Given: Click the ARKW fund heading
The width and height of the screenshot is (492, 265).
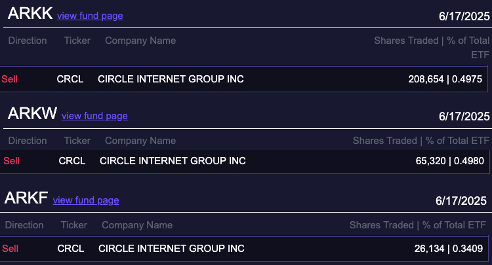Looking at the screenshot, I should click(x=32, y=114).
